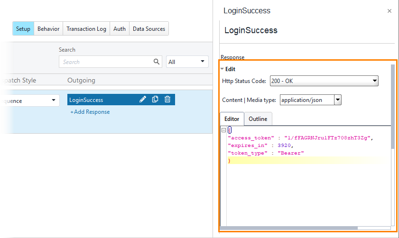Collapse the Edit section triangle
The image size is (399, 238).
[x=222, y=69]
